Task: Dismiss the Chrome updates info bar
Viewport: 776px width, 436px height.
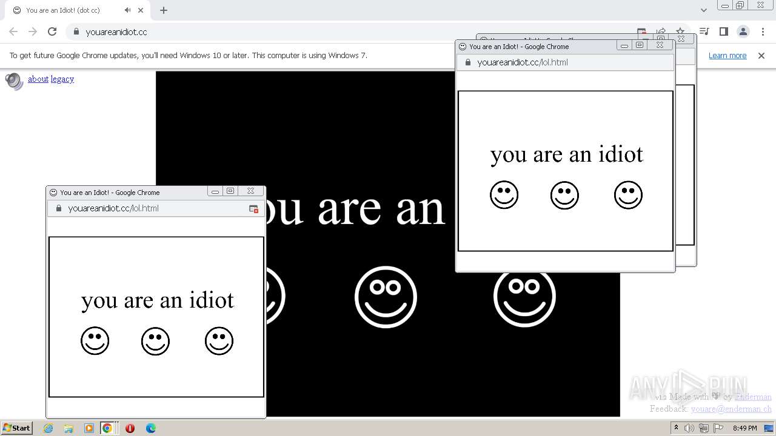Action: click(761, 55)
